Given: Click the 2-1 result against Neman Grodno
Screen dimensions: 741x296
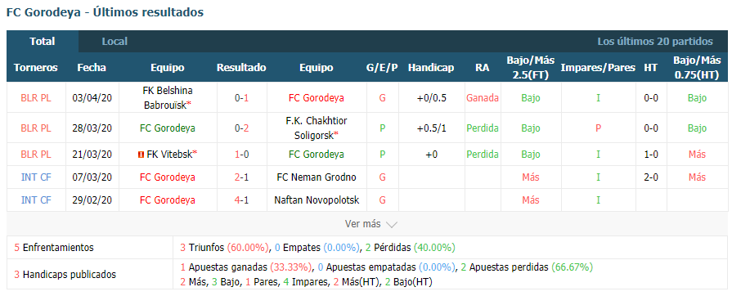Looking at the screenshot, I should tap(241, 177).
